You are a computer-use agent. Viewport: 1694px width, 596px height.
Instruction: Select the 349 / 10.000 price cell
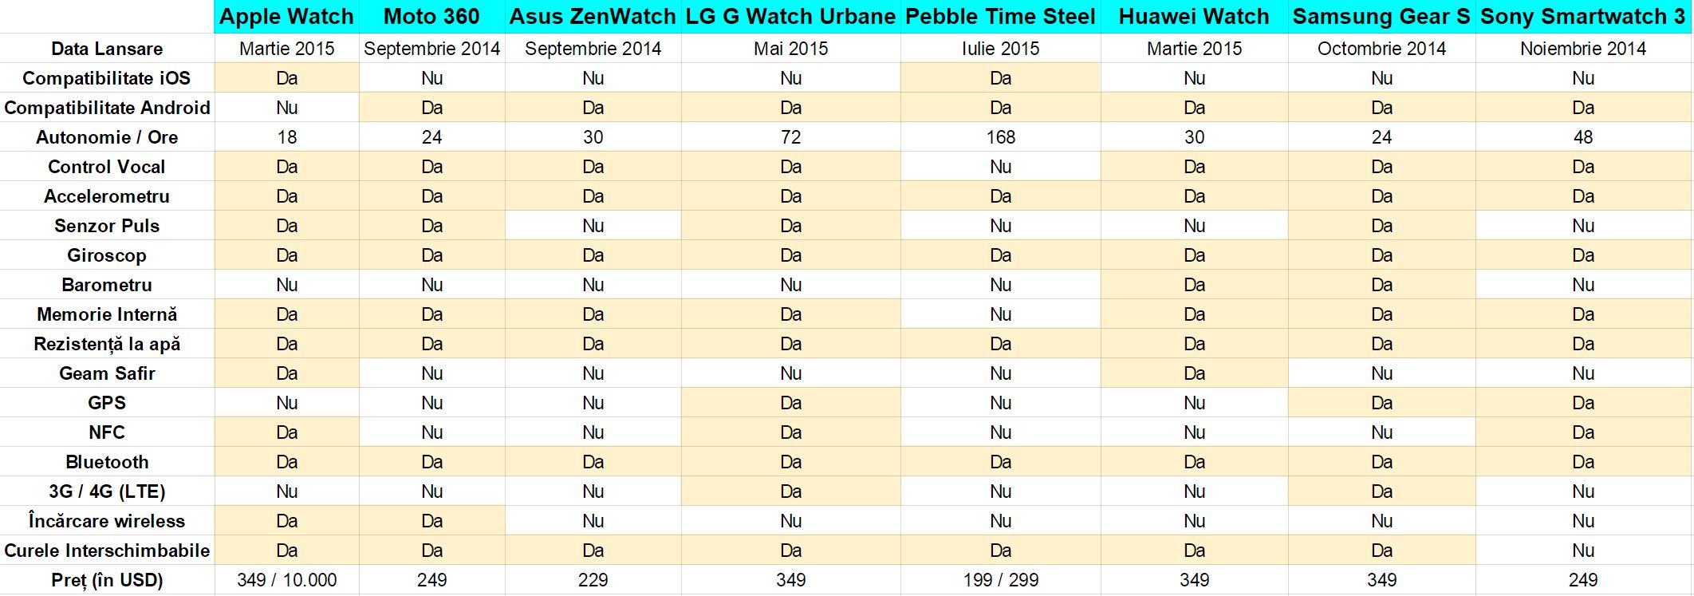[x=286, y=580]
